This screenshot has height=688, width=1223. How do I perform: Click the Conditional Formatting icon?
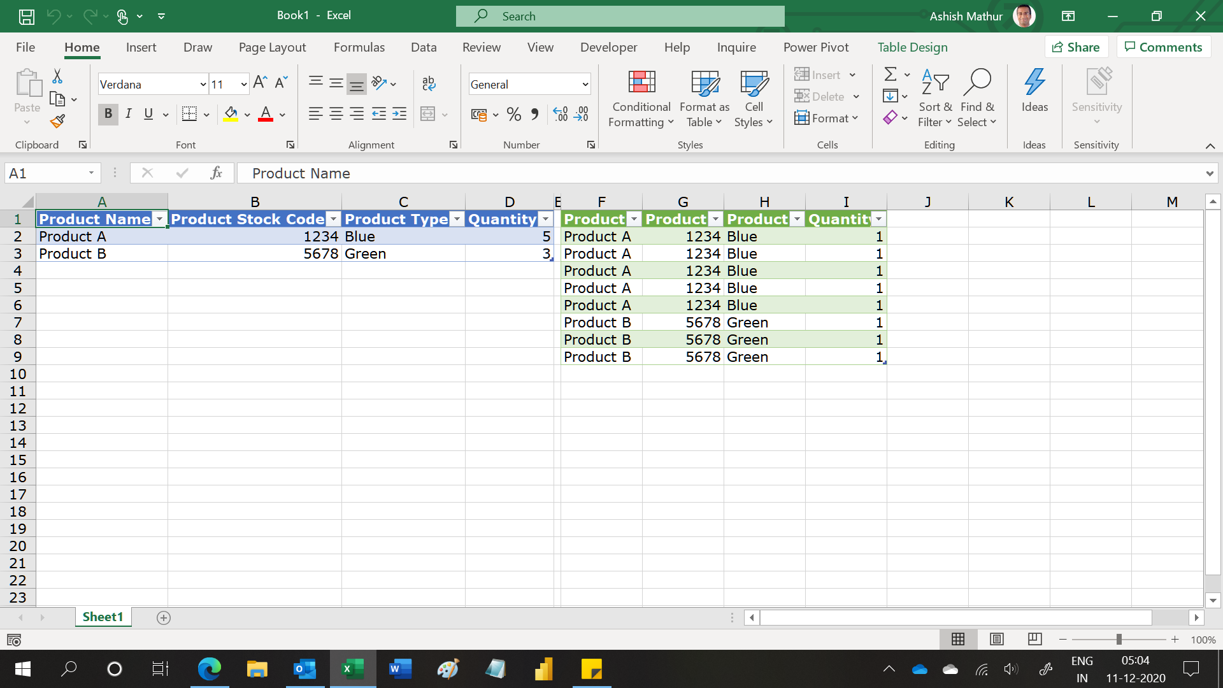coord(641,83)
